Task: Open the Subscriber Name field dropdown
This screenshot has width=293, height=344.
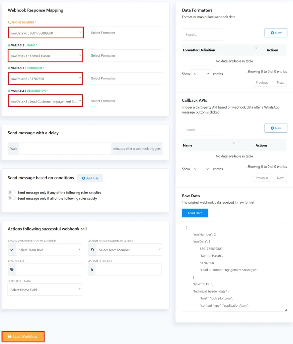Action: pyautogui.click(x=45, y=290)
